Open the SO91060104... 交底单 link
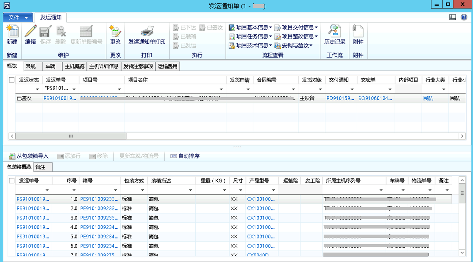 (x=375, y=98)
